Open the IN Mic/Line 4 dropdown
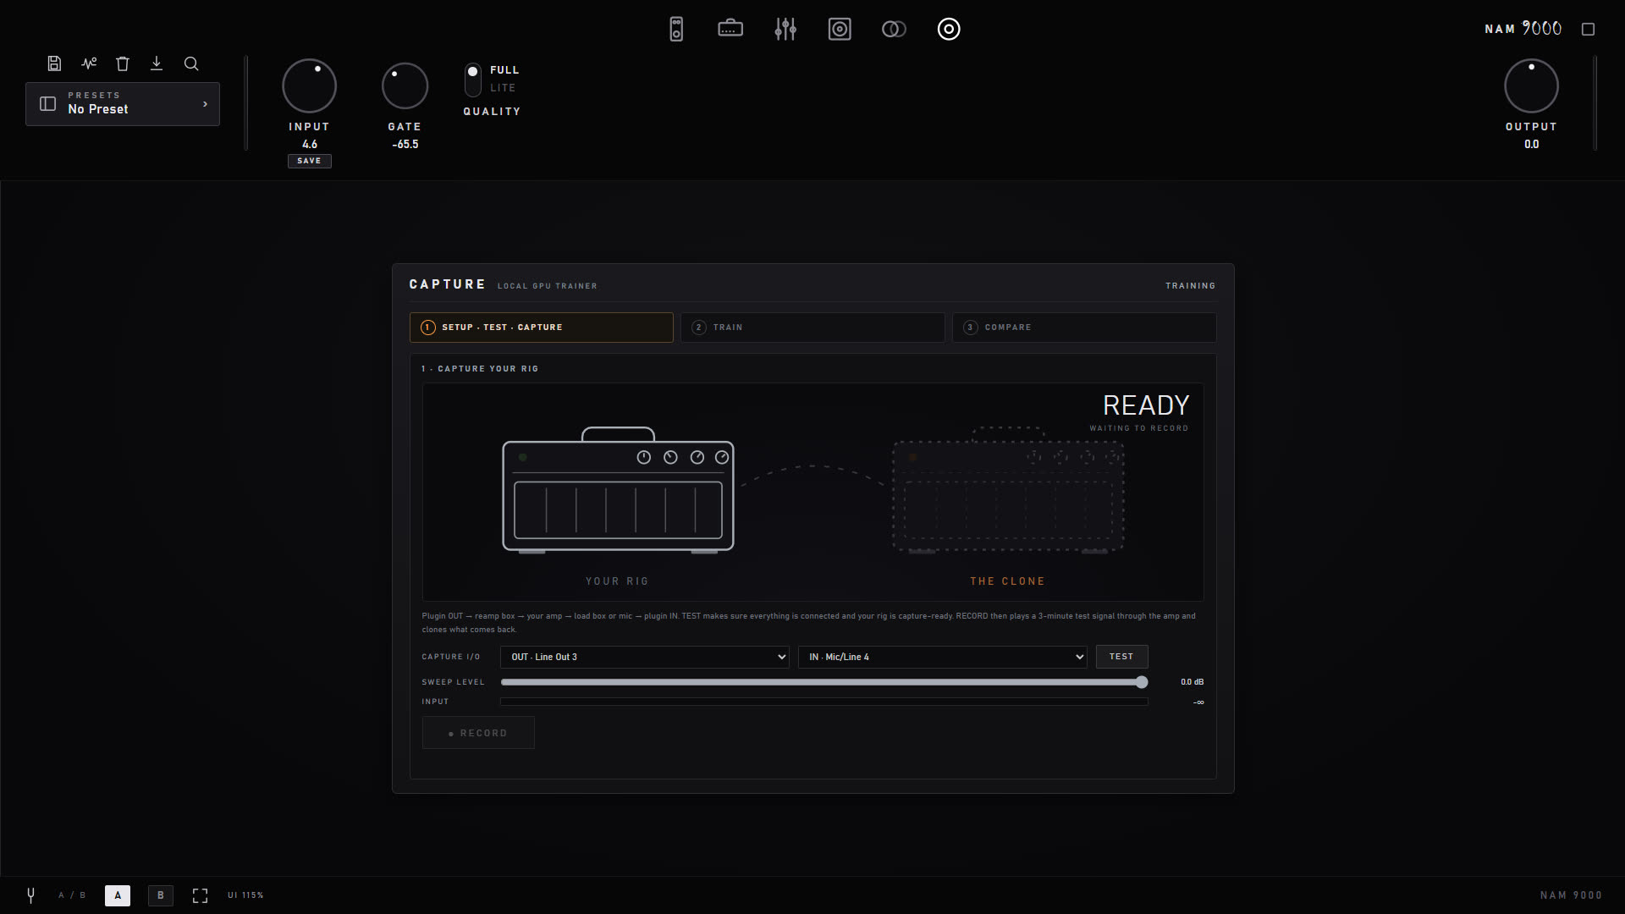 point(943,657)
